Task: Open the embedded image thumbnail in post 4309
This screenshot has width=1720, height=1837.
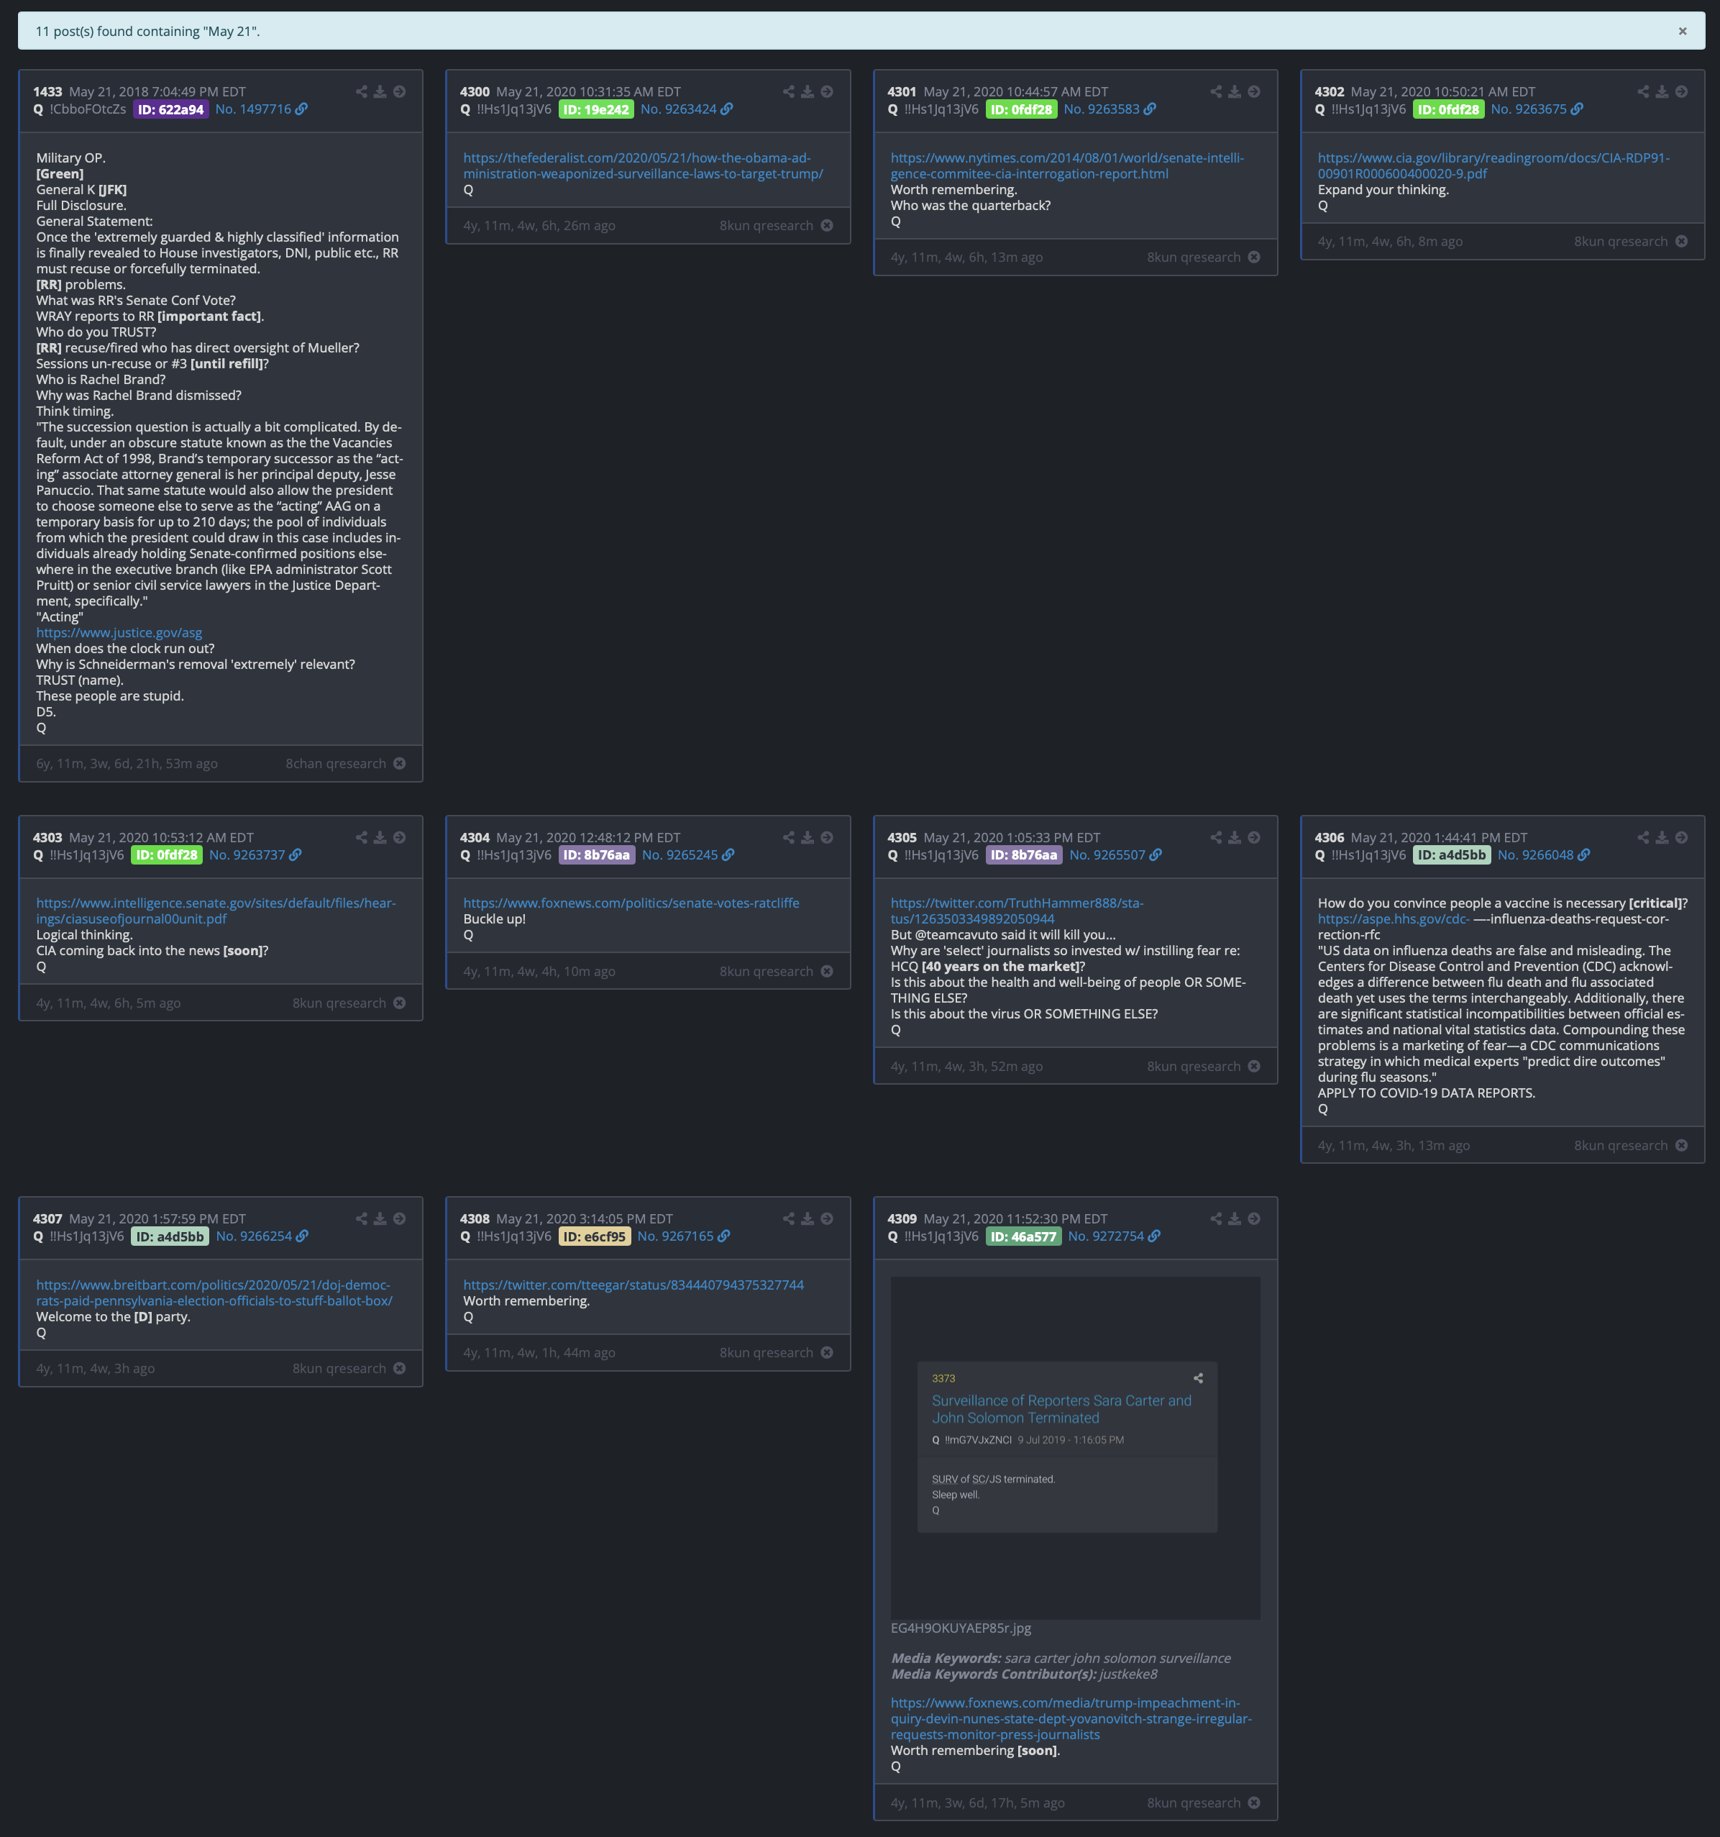Action: (x=1075, y=1448)
